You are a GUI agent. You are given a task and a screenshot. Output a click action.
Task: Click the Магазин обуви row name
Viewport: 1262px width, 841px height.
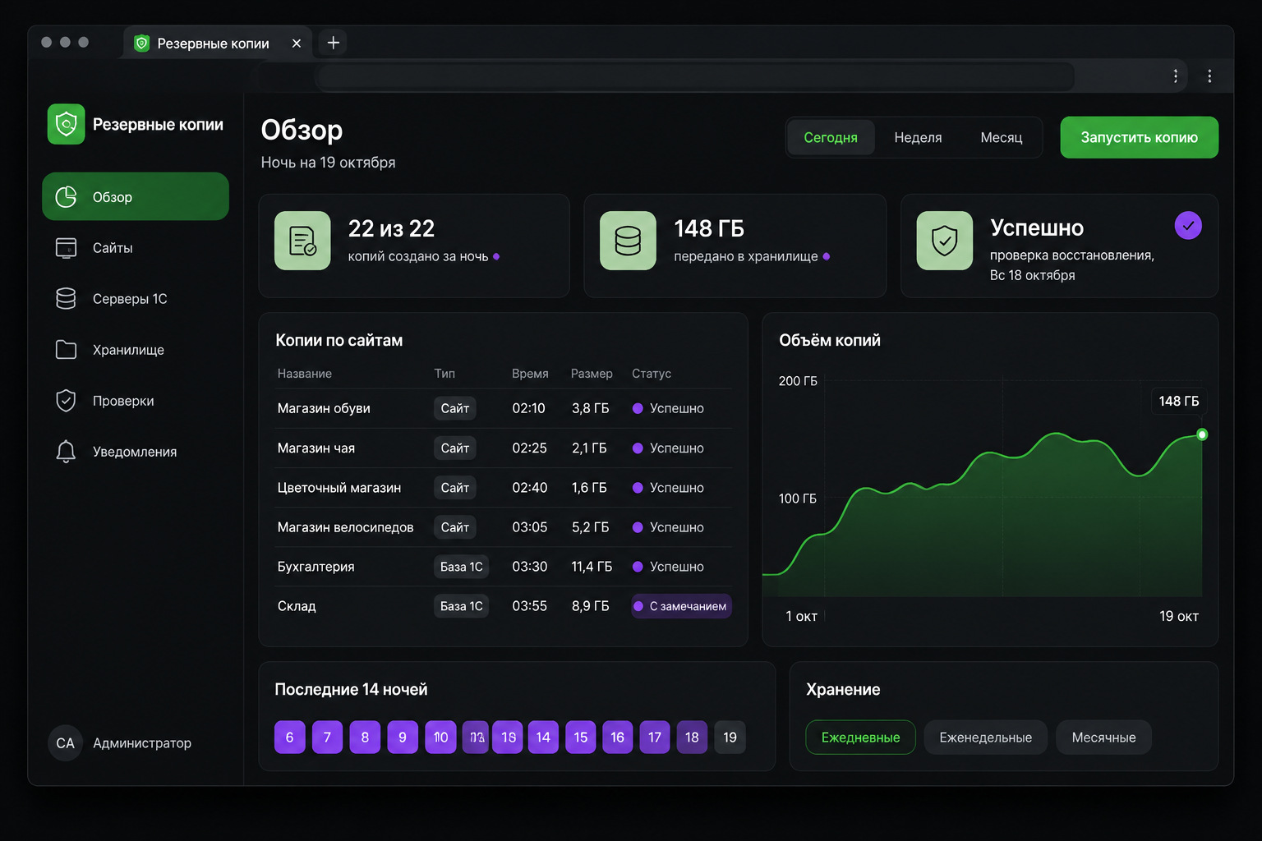324,408
